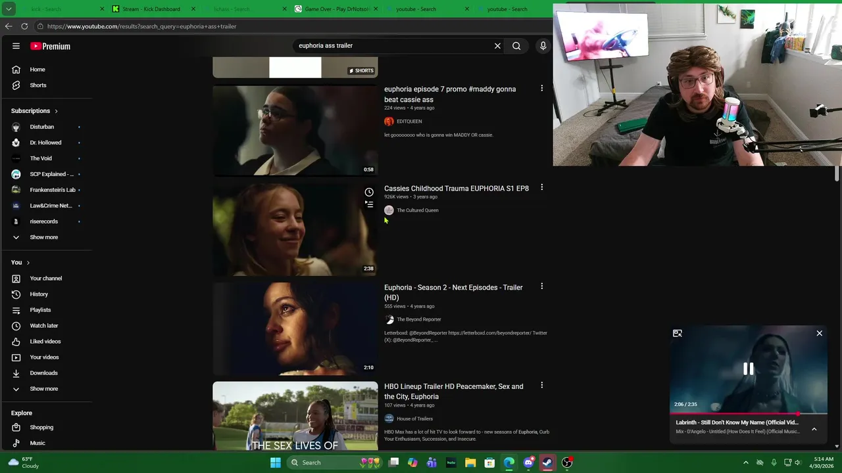Open Steam from the taskbar

coord(547,462)
